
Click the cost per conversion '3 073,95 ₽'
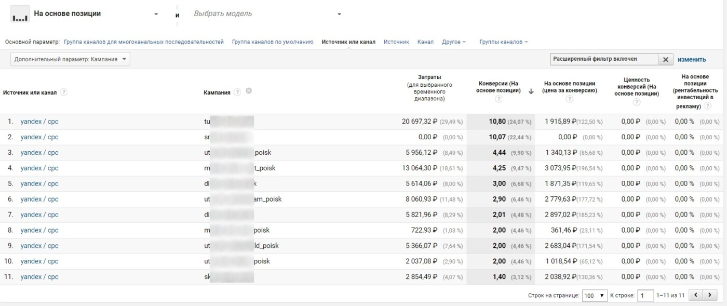pos(561,168)
